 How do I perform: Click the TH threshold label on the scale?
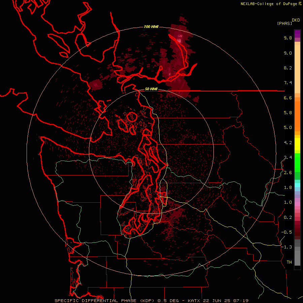(x=289, y=262)
